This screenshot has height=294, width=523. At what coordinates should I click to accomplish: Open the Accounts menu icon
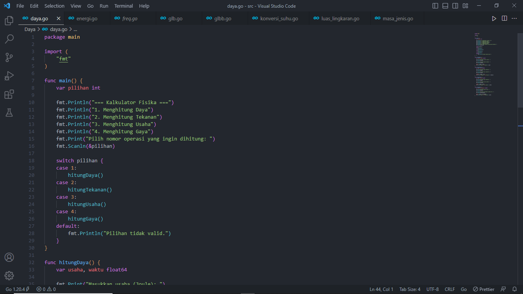(x=9, y=257)
